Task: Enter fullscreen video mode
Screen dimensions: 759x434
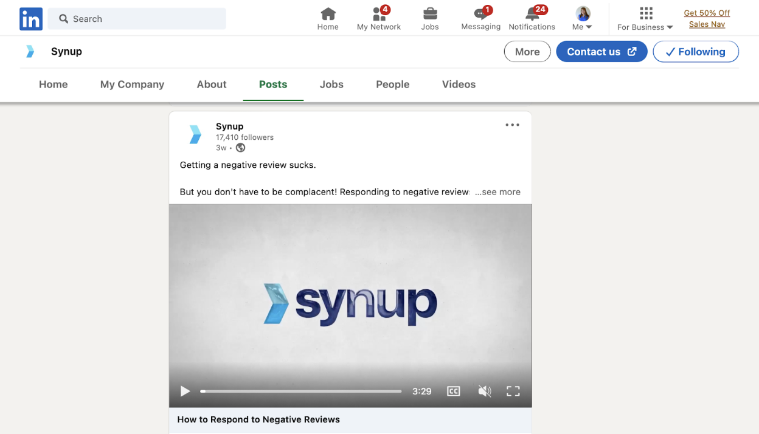Action: pos(513,391)
